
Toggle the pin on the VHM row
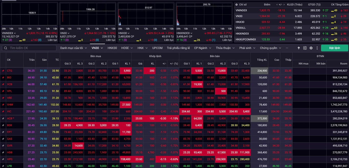[3, 105]
